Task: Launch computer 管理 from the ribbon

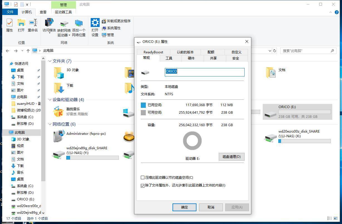Action: (109, 35)
